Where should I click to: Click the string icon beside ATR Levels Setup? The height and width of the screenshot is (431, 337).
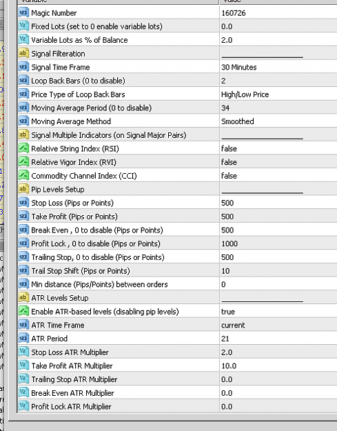click(x=23, y=297)
